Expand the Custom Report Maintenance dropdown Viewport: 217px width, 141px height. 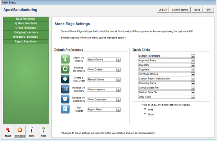(193, 79)
